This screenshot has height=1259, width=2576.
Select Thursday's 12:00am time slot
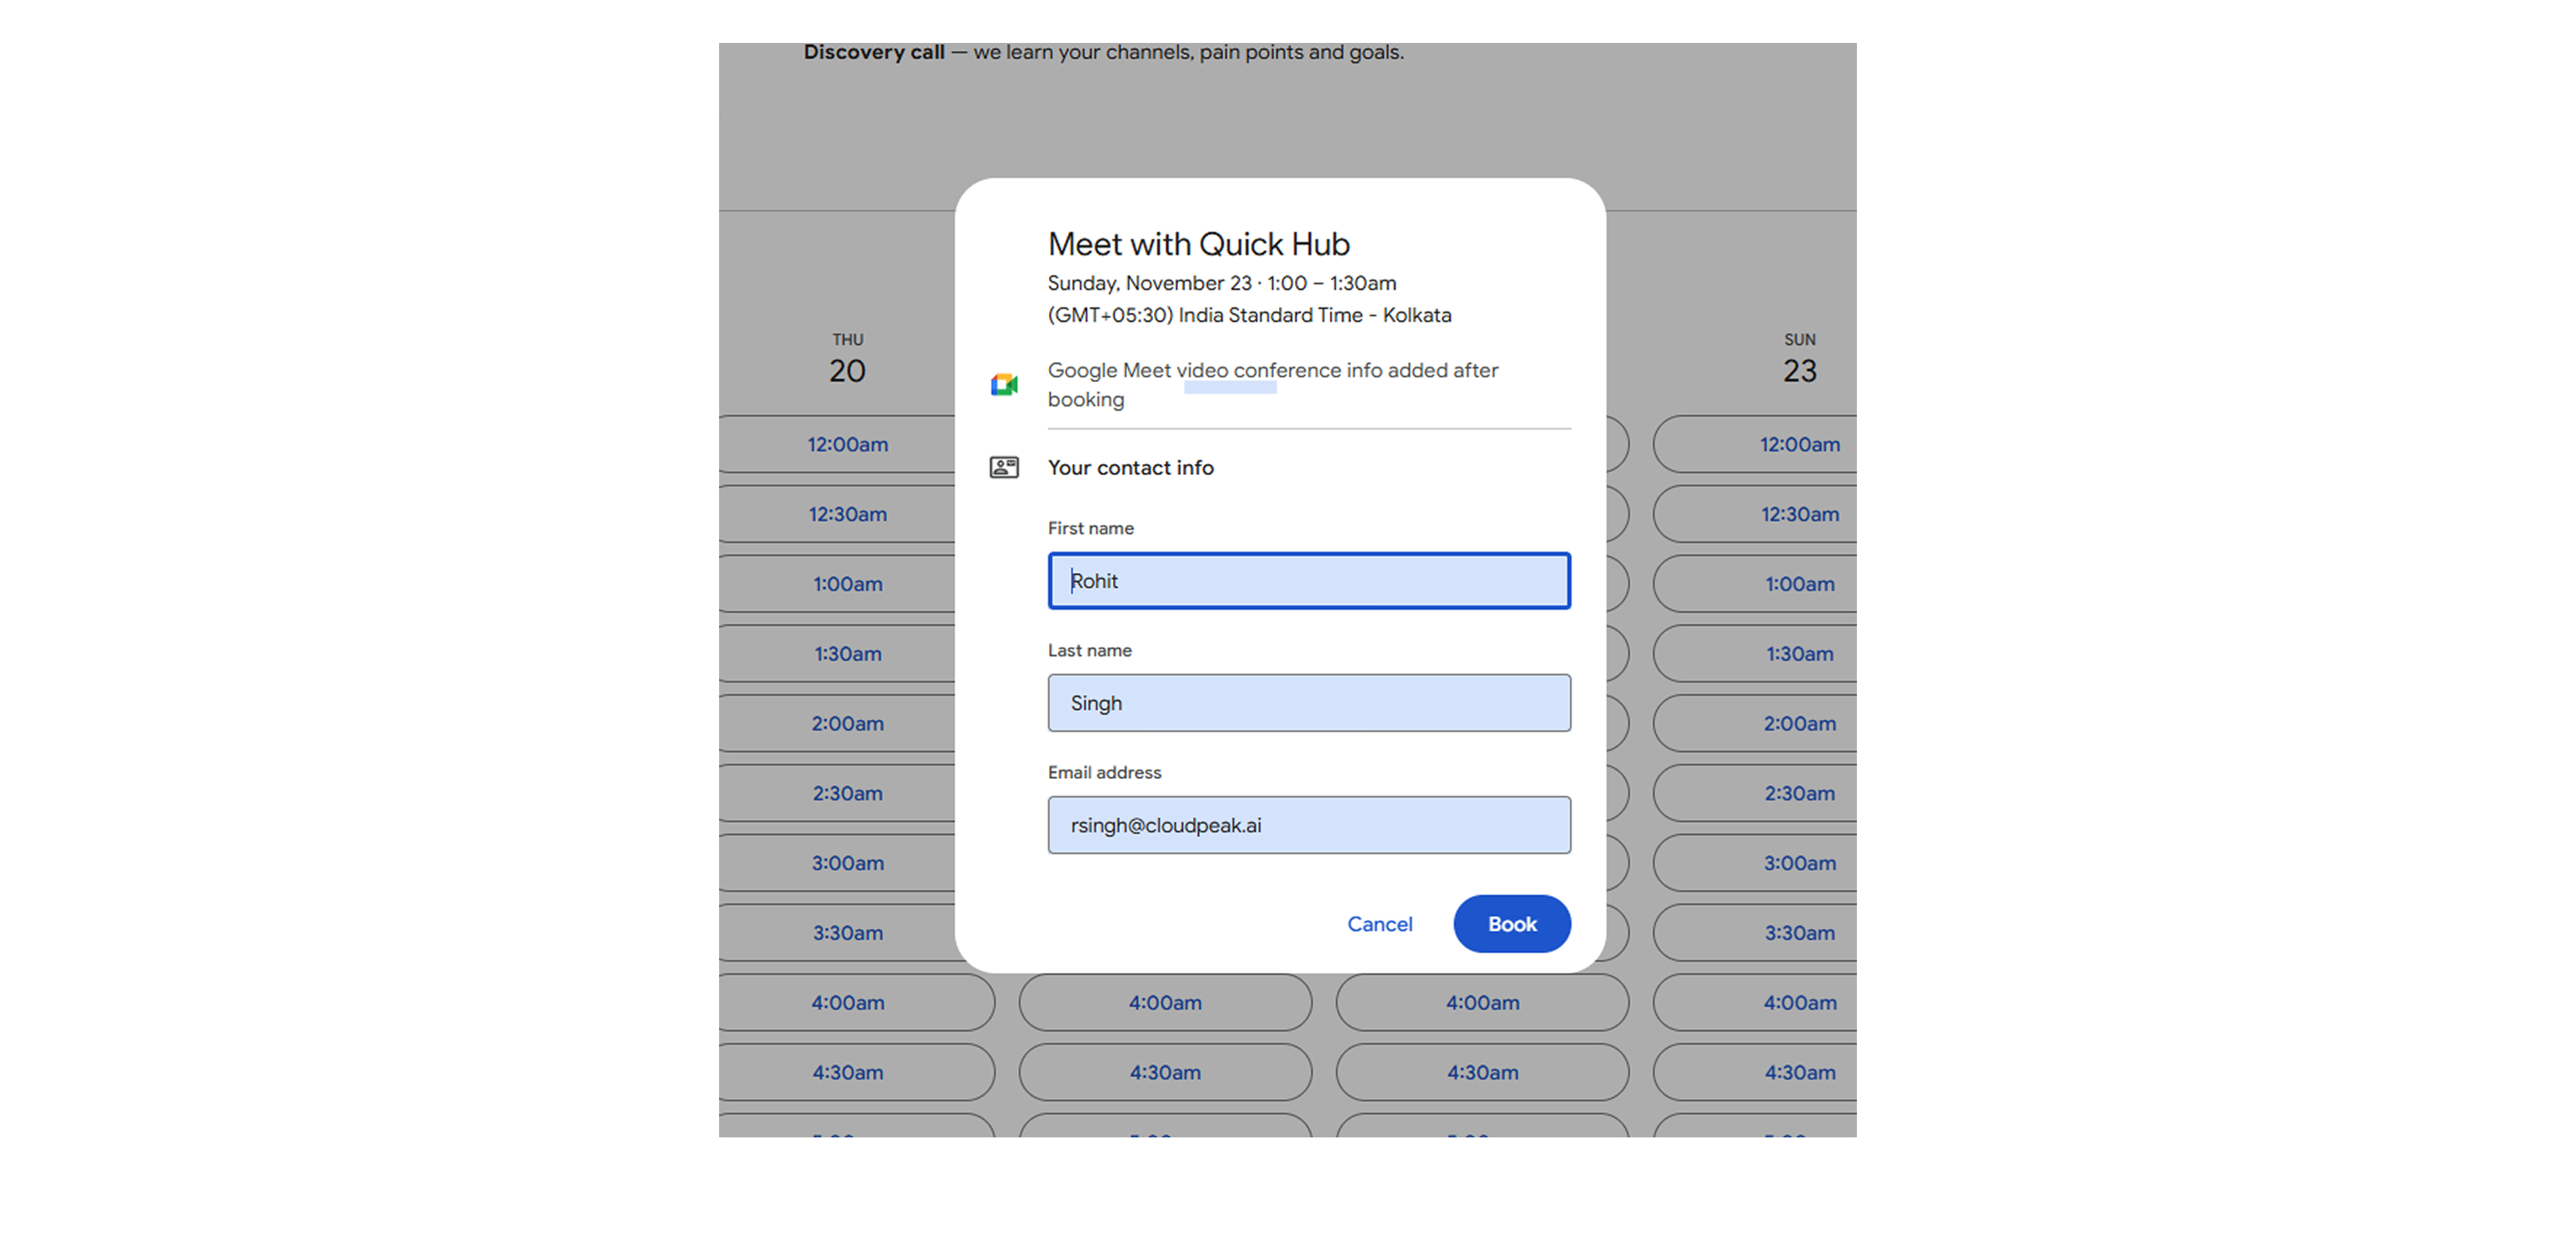pos(847,445)
